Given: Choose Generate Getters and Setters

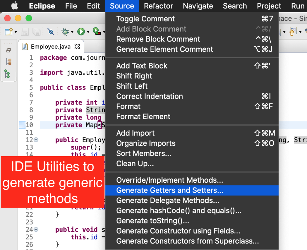Looking at the screenshot, I should (192, 190).
